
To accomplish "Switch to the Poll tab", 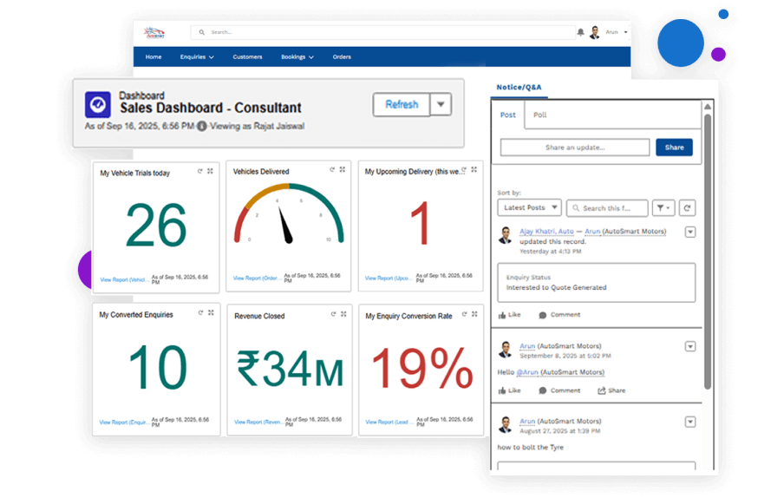I will point(539,115).
